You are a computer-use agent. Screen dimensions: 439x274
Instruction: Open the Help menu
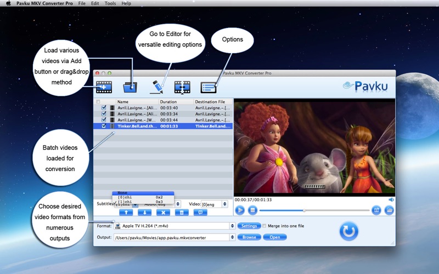(126, 3)
